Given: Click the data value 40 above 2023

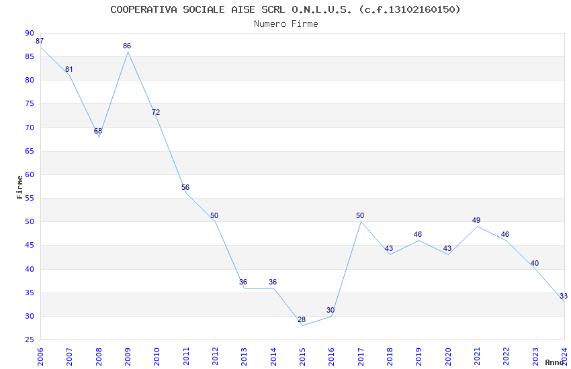Looking at the screenshot, I should (535, 263).
